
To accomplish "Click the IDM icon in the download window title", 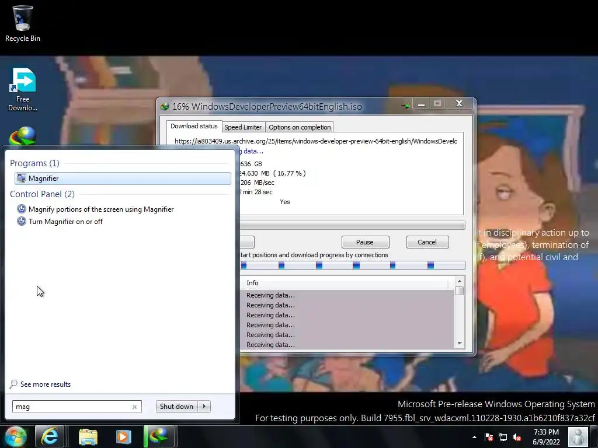I will tap(165, 107).
